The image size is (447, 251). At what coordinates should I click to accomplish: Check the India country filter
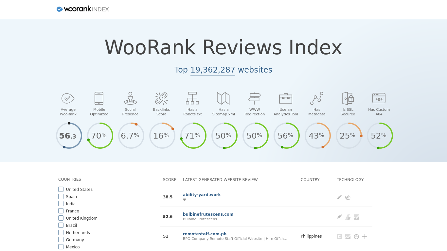coord(61,204)
